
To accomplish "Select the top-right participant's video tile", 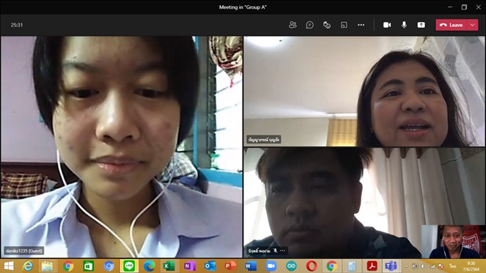I will pos(364,91).
